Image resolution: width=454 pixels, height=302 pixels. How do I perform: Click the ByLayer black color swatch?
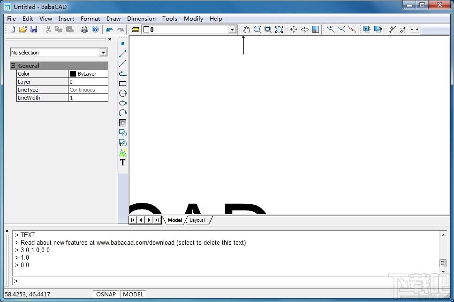click(x=73, y=74)
